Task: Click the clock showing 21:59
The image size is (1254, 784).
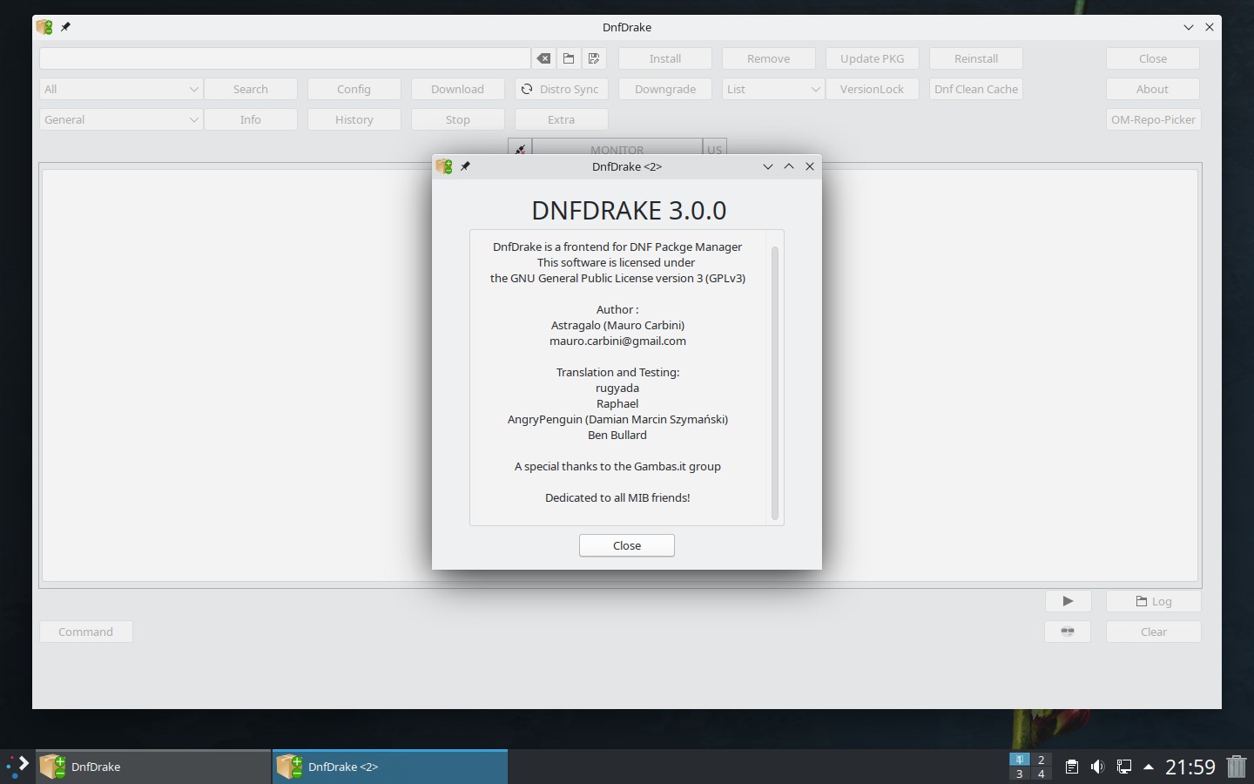Action: 1190,767
